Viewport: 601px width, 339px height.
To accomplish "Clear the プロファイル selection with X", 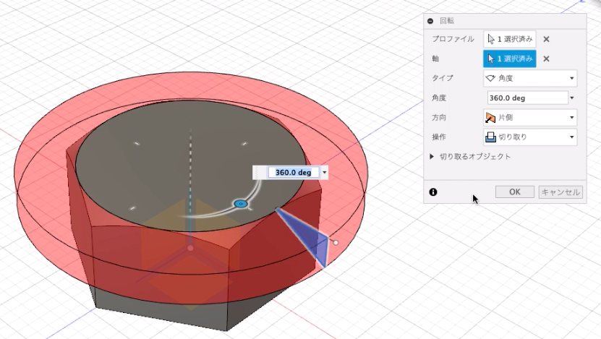I will [546, 39].
